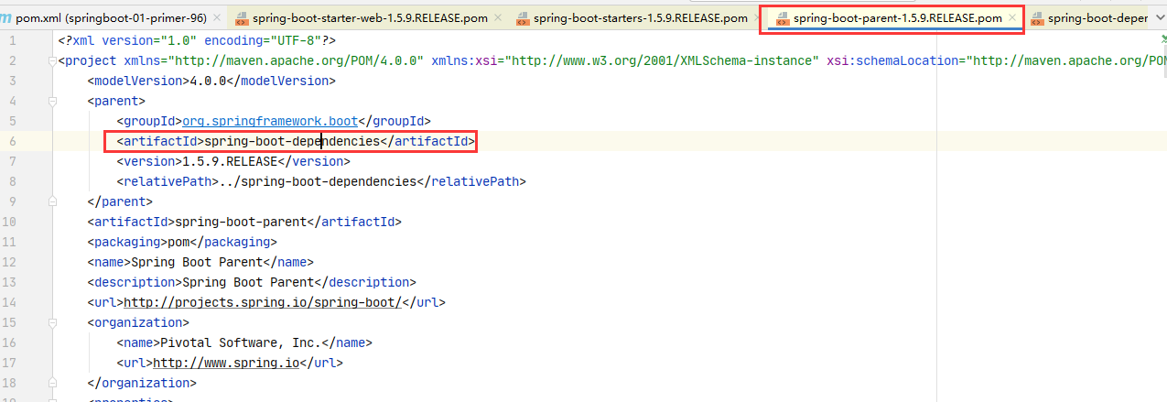Click file icon on spring-boot-starters tab
1167x402 pixels.
(523, 18)
